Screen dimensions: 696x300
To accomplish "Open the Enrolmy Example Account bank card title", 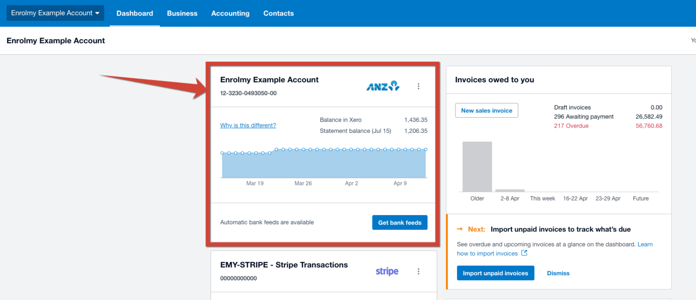I will (x=269, y=79).
